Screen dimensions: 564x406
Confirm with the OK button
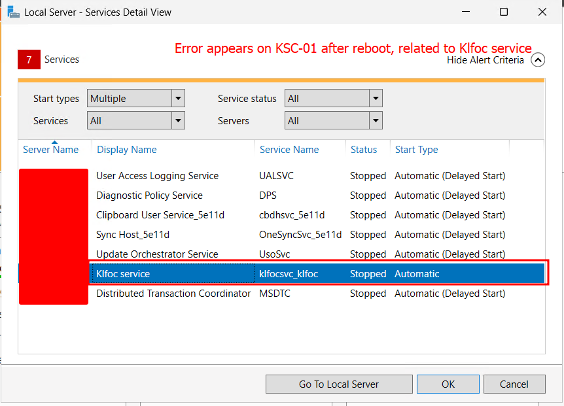coord(448,384)
